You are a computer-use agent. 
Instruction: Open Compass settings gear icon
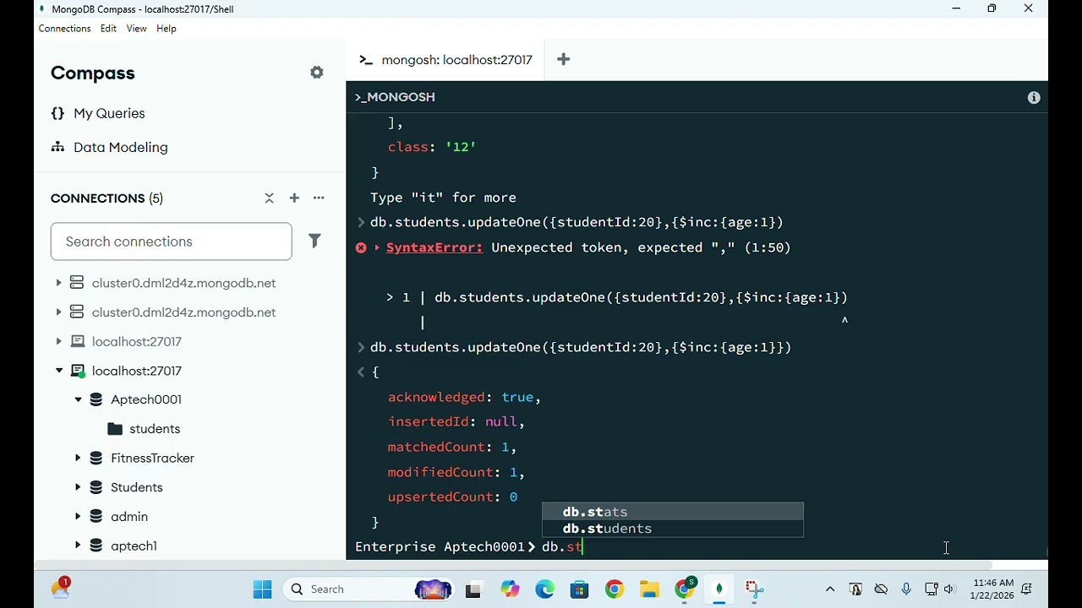pos(317,73)
